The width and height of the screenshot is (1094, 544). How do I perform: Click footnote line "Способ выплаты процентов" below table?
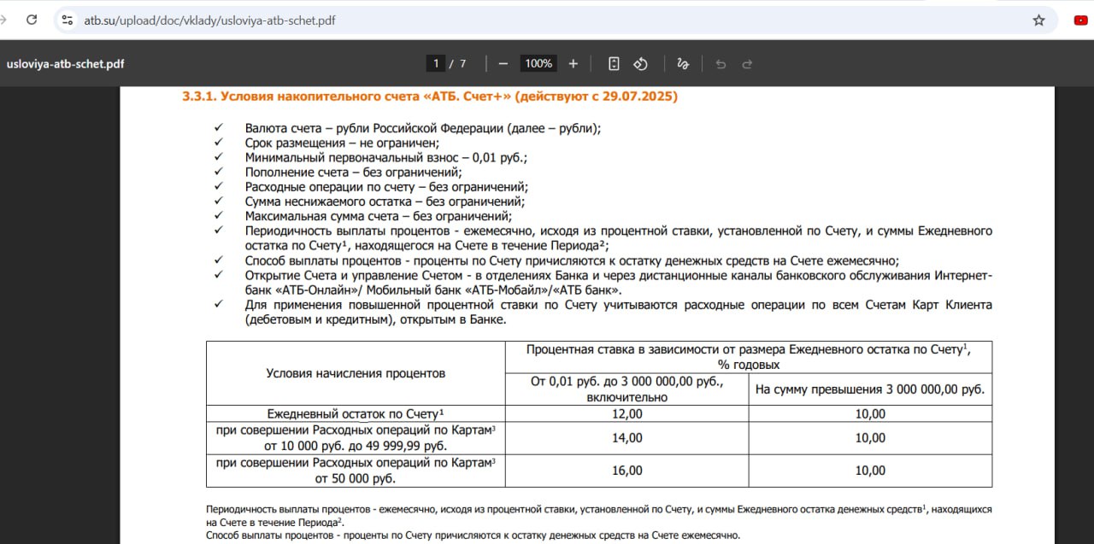tap(473, 535)
